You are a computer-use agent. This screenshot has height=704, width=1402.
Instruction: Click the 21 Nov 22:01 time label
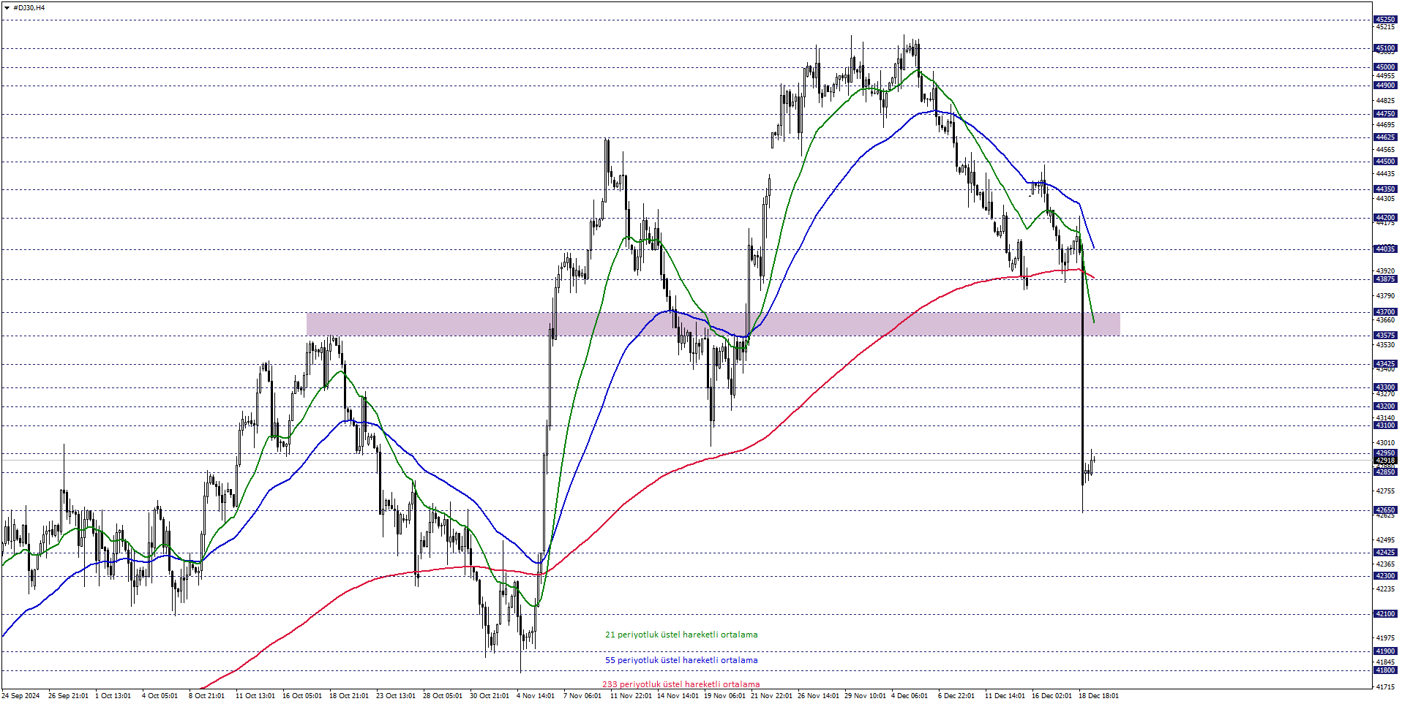coord(771,696)
